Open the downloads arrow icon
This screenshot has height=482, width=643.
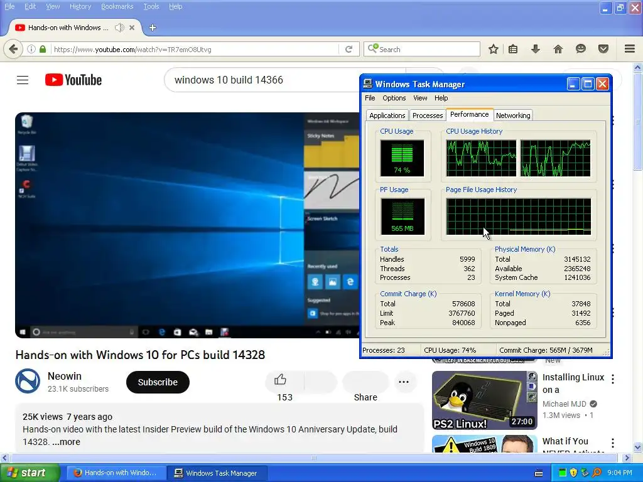pos(536,49)
